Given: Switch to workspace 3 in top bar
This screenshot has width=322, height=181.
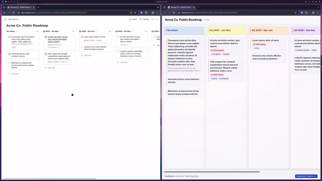Looking at the screenshot, I should pos(12,2).
